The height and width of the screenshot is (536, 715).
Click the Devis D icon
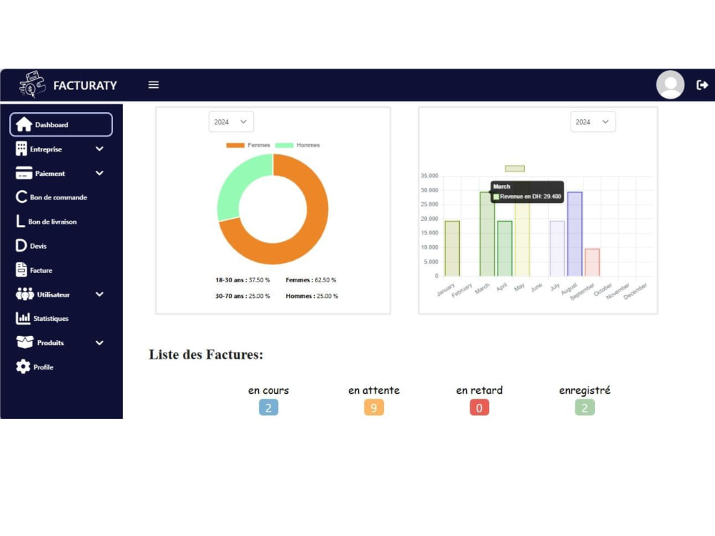tap(21, 246)
